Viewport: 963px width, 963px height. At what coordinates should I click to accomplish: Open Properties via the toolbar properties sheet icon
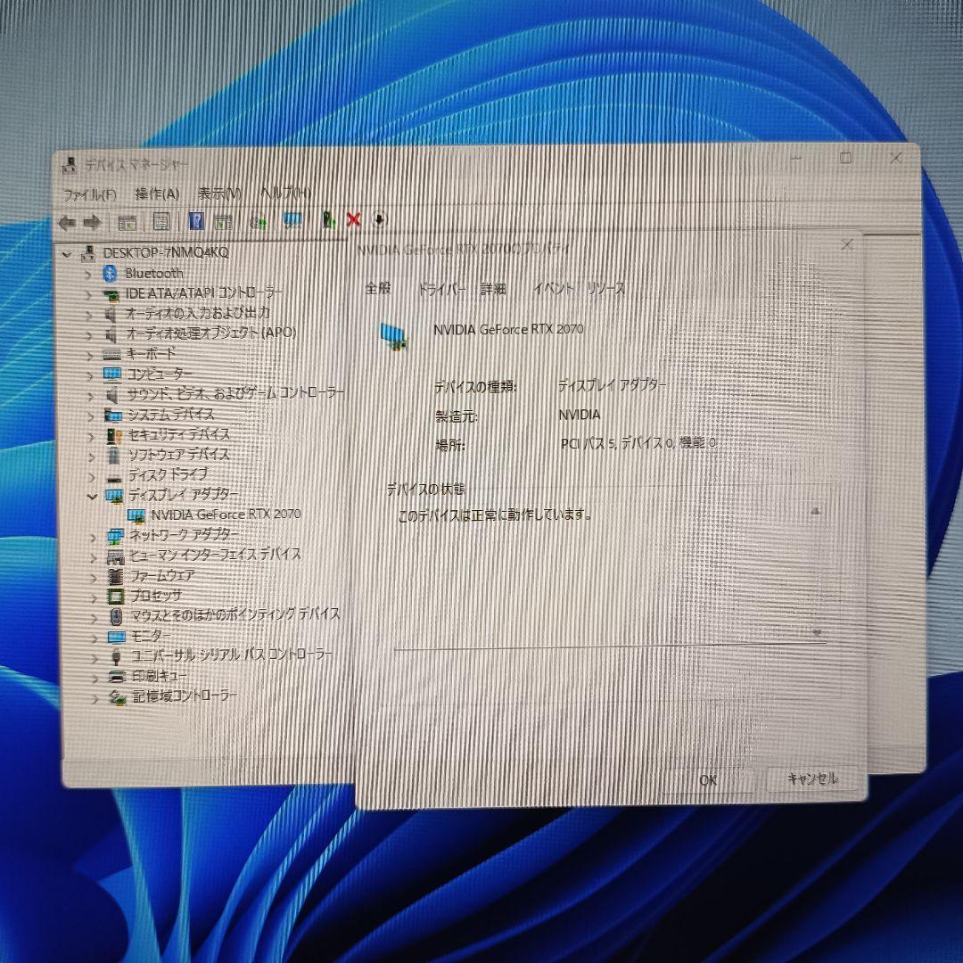[x=160, y=222]
